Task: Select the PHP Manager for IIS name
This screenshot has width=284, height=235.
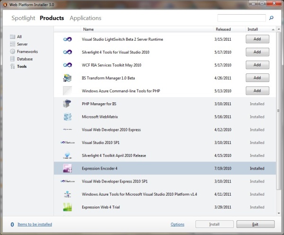Action: (x=99, y=104)
